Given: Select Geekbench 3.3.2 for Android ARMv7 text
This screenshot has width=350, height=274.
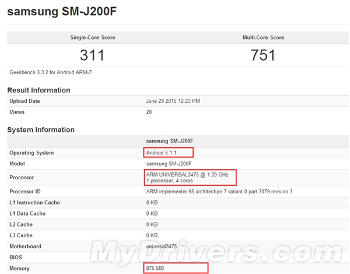Looking at the screenshot, I should [51, 72].
